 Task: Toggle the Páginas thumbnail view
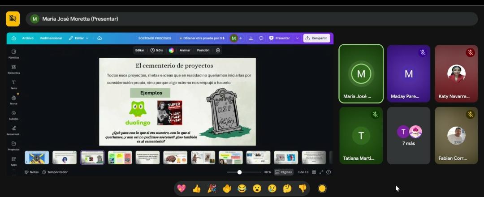click(284, 172)
